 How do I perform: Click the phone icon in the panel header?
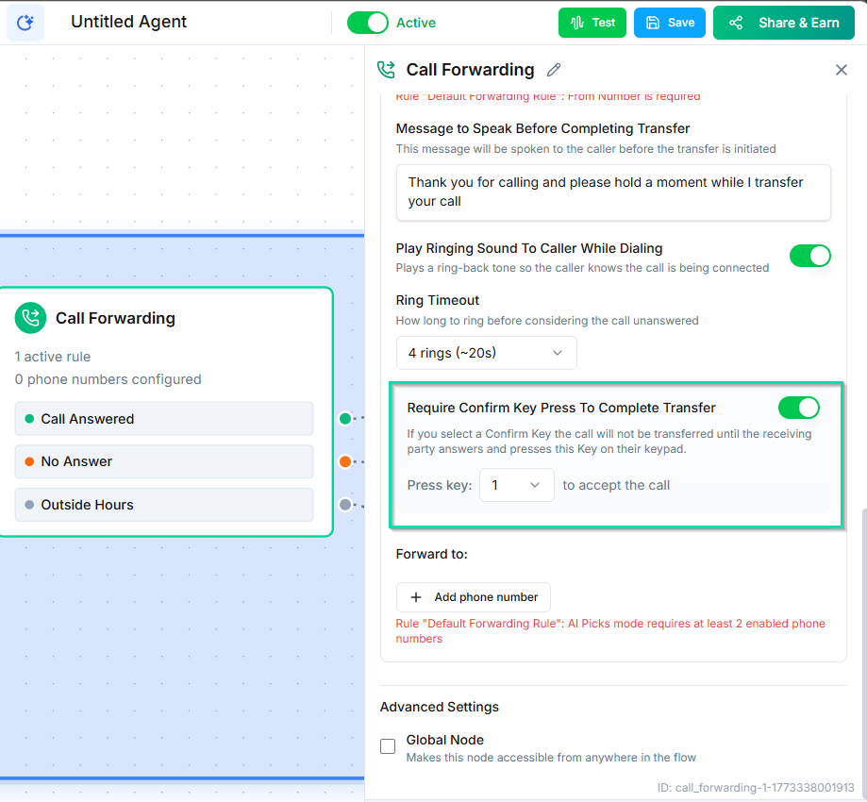386,70
